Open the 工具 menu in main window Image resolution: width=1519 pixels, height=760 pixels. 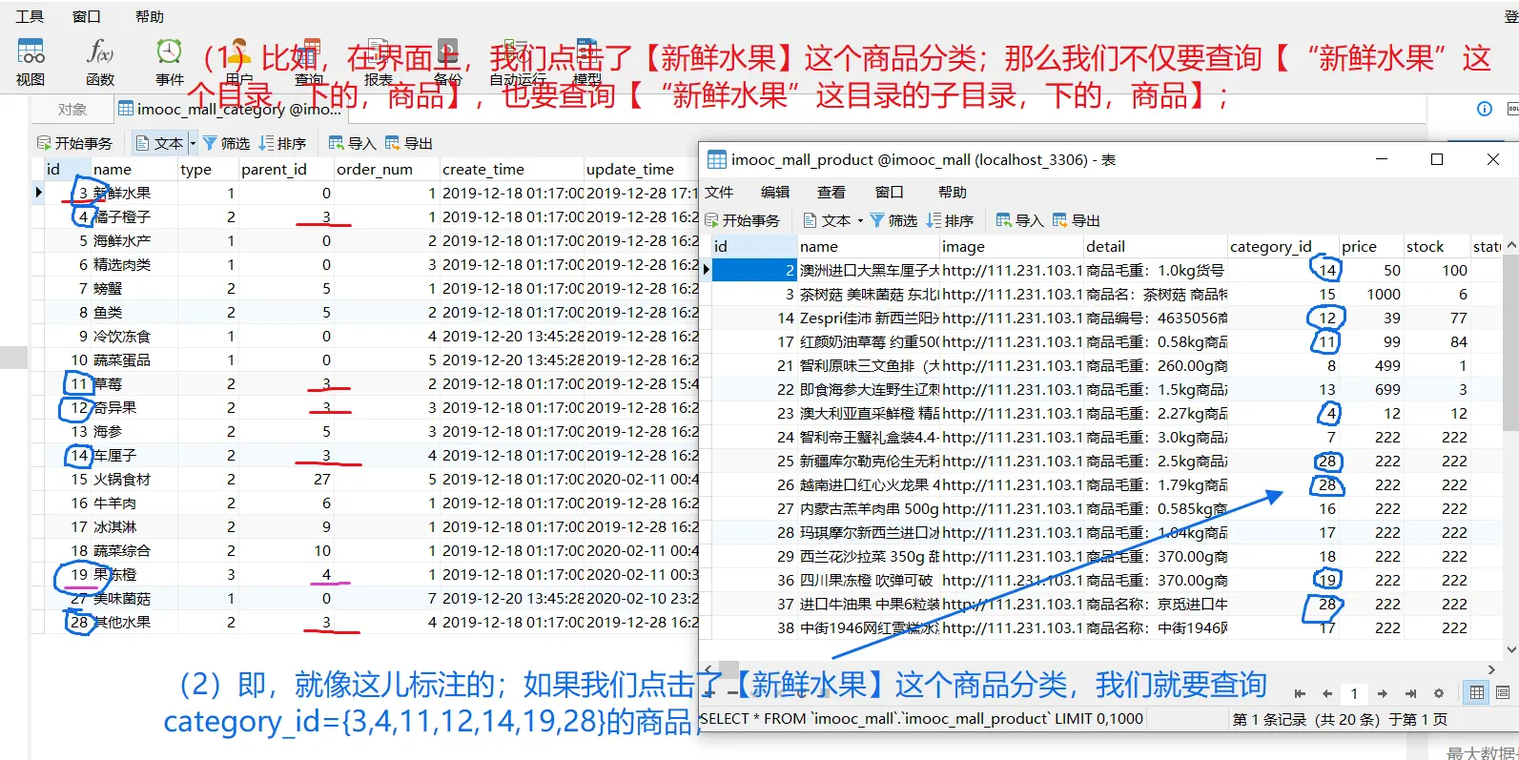30,16
